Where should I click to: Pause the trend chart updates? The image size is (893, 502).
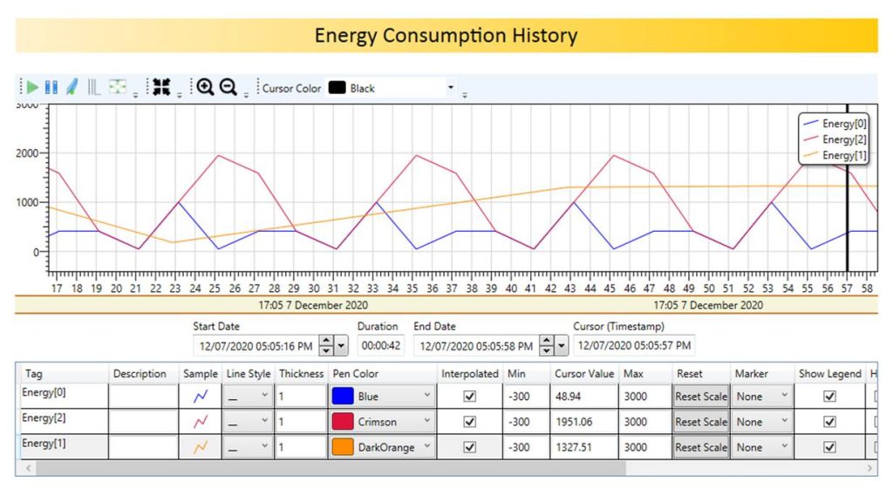(x=51, y=87)
